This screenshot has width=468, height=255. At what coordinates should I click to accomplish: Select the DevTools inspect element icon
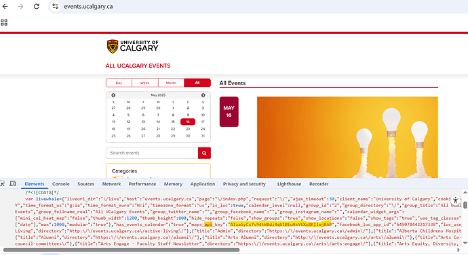click(2, 183)
